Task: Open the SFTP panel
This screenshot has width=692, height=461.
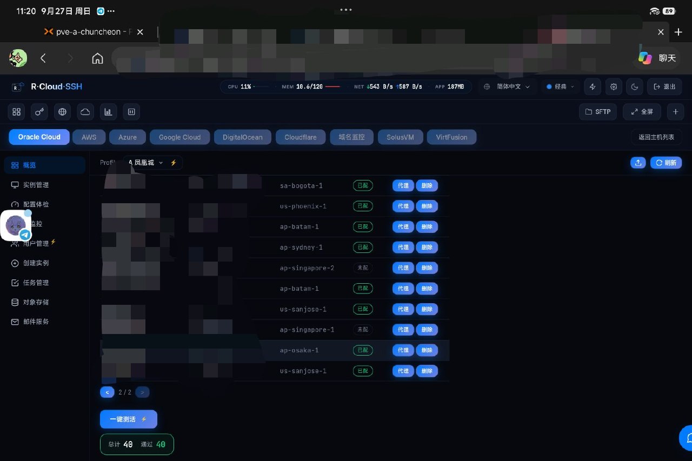Action: click(597, 112)
